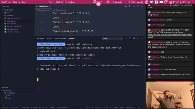Open changes icon in editor toolbar
The image size is (195, 109).
(x=134, y=6)
